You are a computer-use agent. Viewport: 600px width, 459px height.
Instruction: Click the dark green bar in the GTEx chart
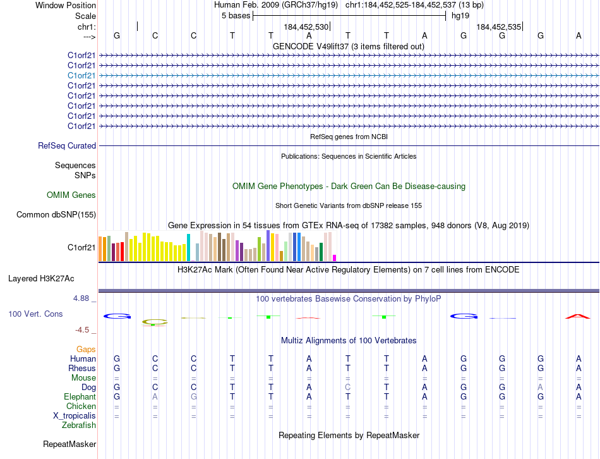pyautogui.click(x=321, y=252)
